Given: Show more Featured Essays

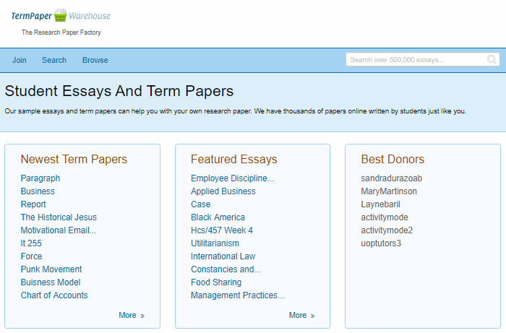Looking at the screenshot, I should click(301, 315).
